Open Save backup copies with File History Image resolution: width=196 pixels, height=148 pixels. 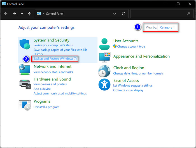(x=60, y=52)
